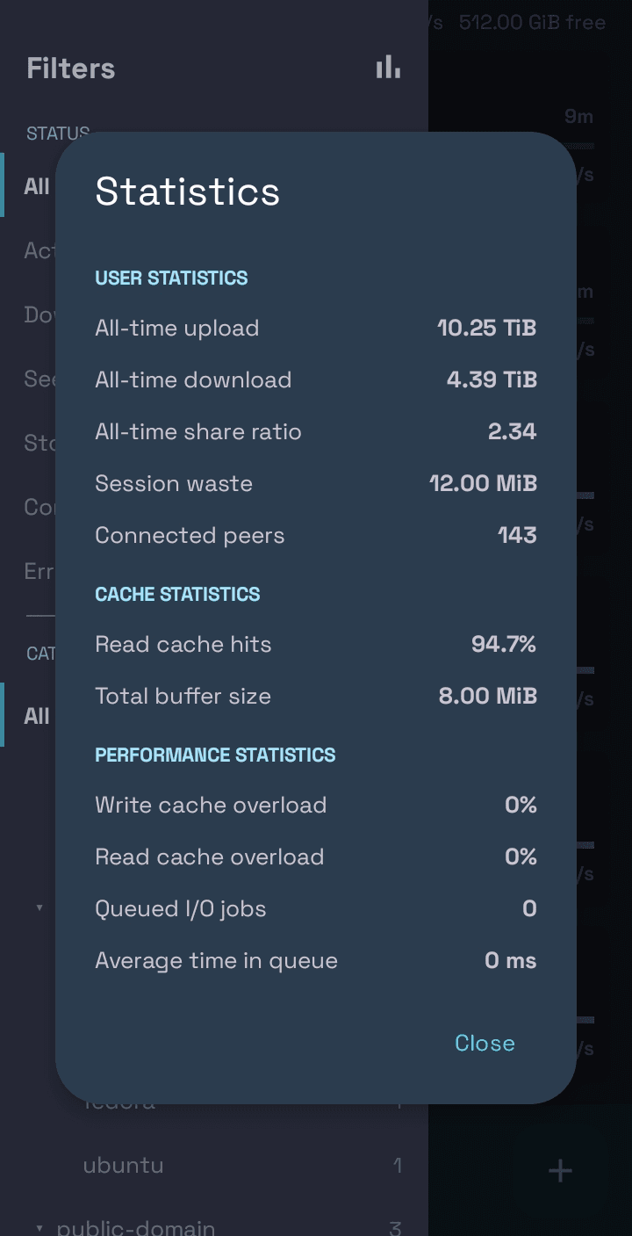The image size is (632, 1236).
Task: Tap the add torrent plus button
Action: [560, 1170]
